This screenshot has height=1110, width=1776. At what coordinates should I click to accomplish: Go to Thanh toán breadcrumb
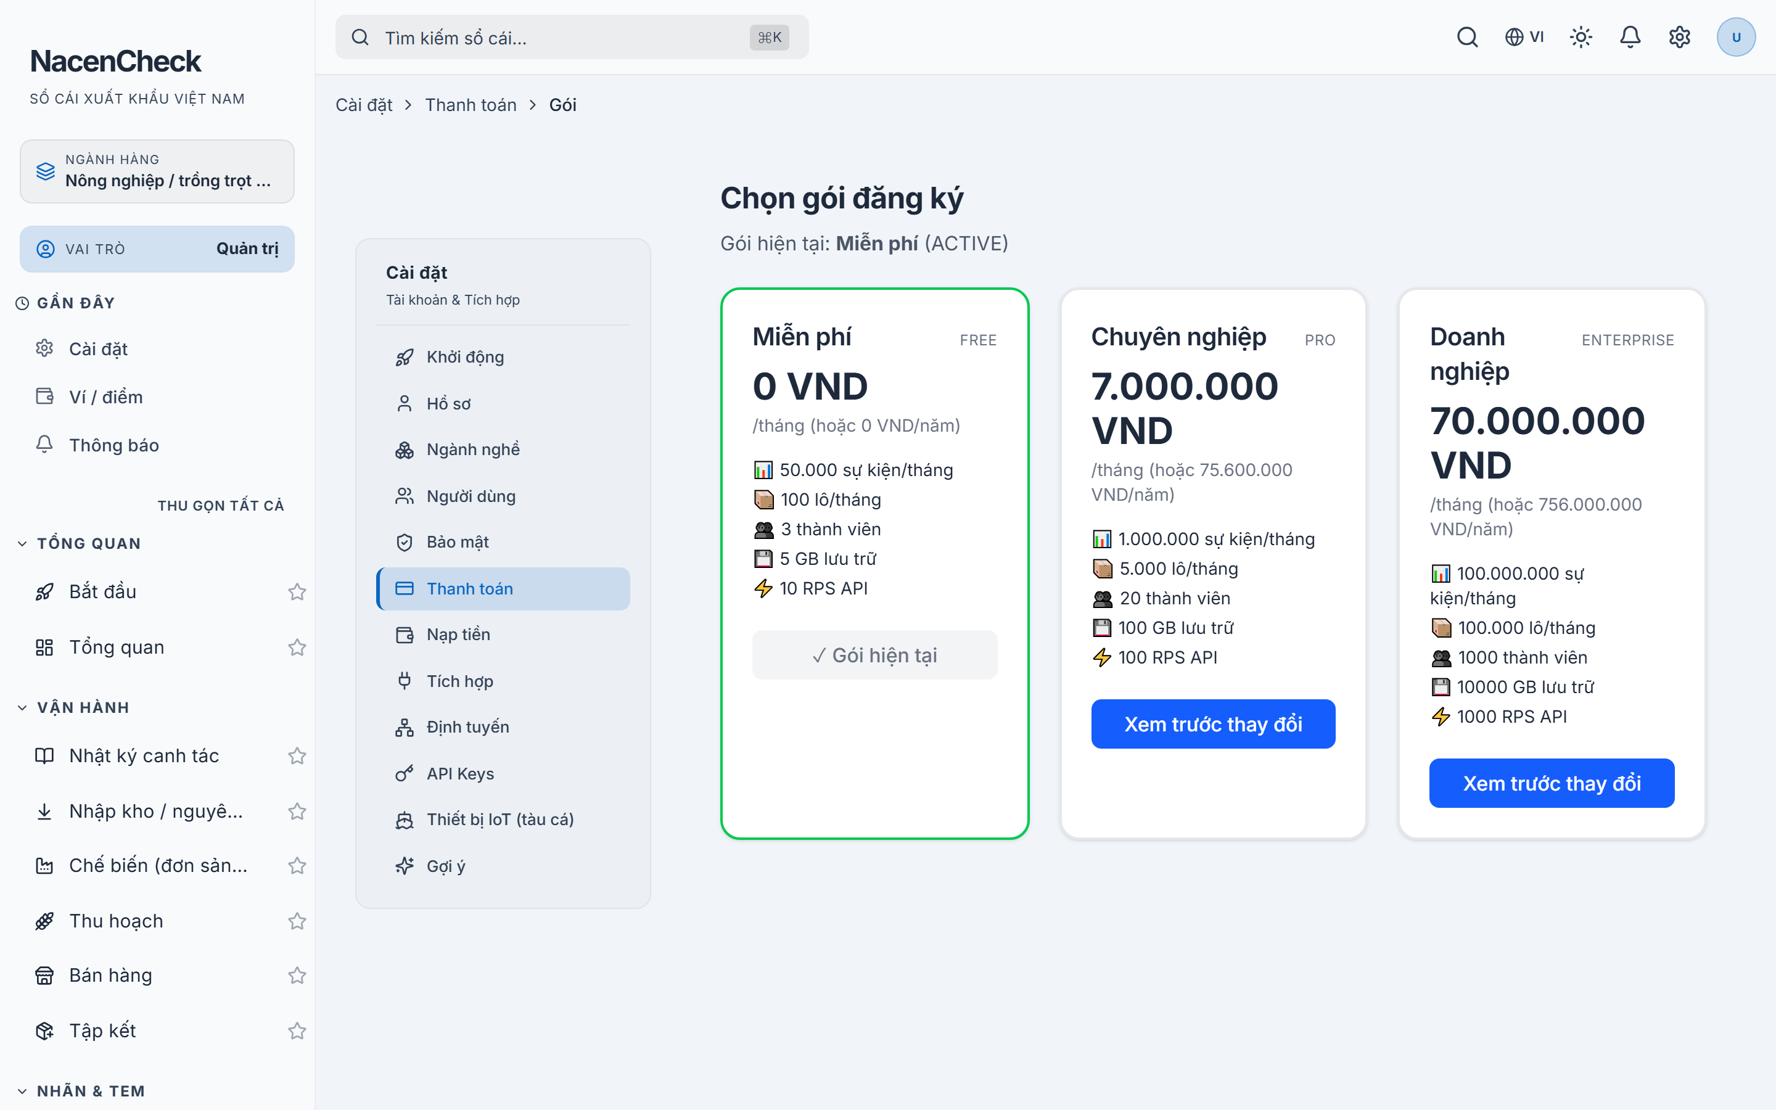tap(471, 105)
